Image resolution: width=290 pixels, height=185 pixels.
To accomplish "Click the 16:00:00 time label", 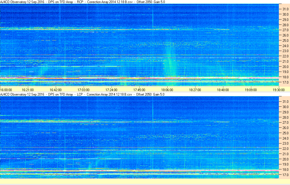I will tap(6, 90).
